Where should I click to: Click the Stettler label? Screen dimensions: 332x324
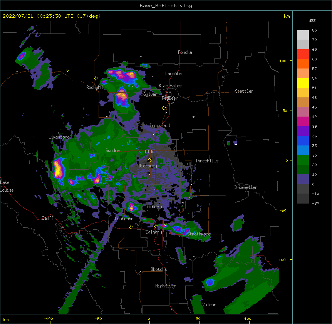coord(244,91)
